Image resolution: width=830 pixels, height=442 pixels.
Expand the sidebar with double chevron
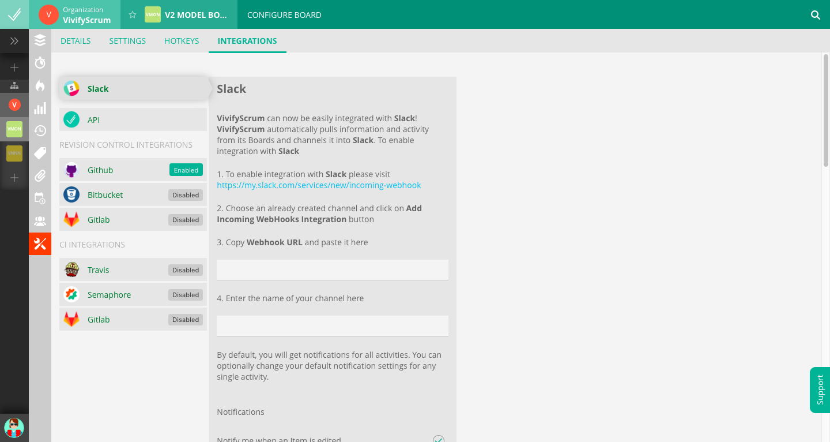(14, 41)
